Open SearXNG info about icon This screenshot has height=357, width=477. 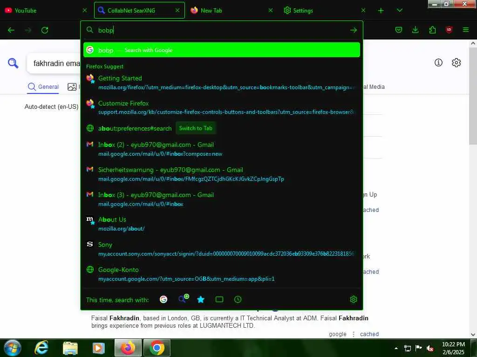point(438,63)
